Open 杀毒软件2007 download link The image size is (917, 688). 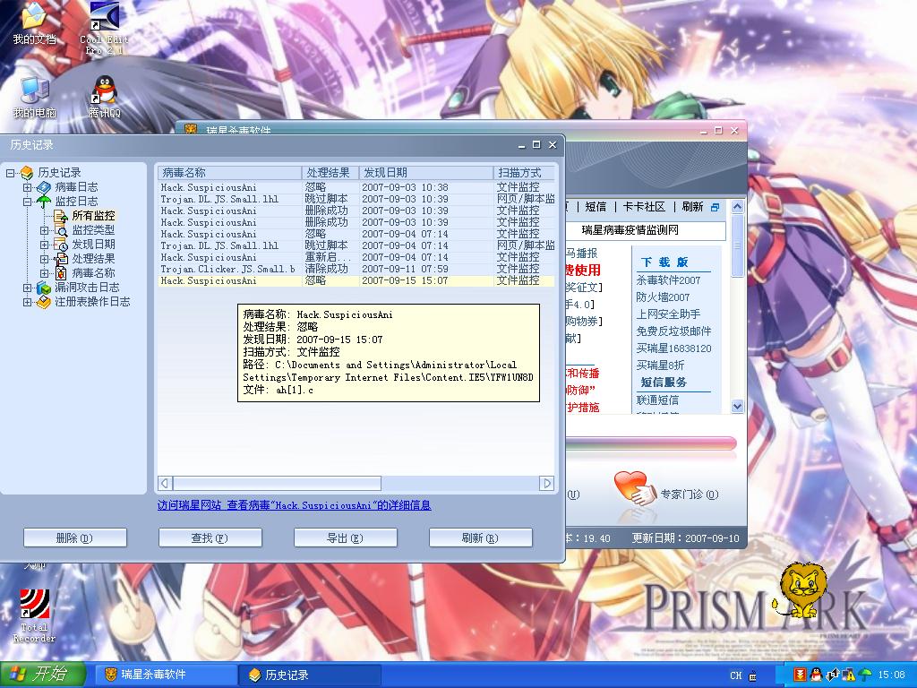(668, 280)
